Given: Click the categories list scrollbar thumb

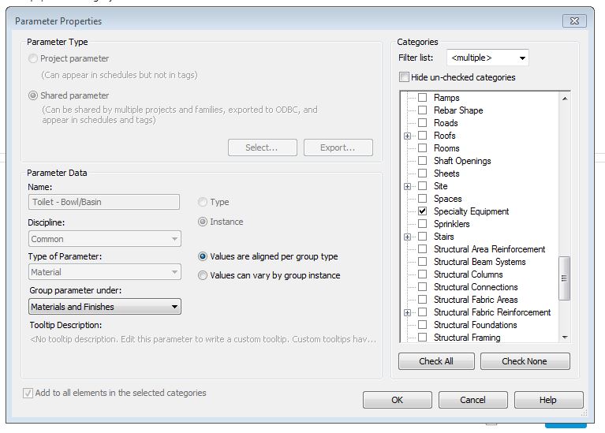Looking at the screenshot, I should [x=565, y=278].
